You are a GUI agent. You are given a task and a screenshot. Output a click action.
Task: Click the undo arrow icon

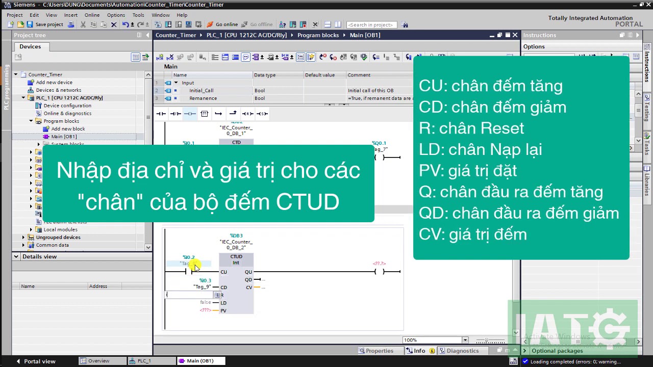[x=125, y=24]
